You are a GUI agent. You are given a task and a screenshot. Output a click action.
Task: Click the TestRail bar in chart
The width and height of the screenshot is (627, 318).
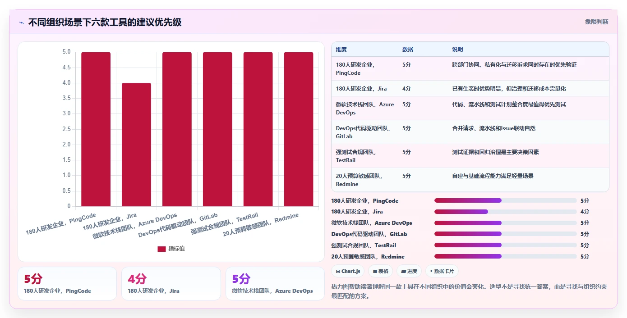(258, 129)
